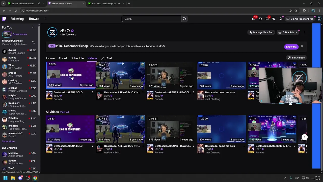Open the Chat pop-out tab
The width and height of the screenshot is (323, 182).
pos(107,58)
